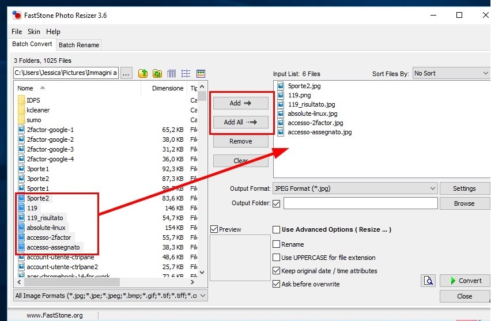Click the Output Folder path field
The width and height of the screenshot is (491, 321).
point(360,203)
